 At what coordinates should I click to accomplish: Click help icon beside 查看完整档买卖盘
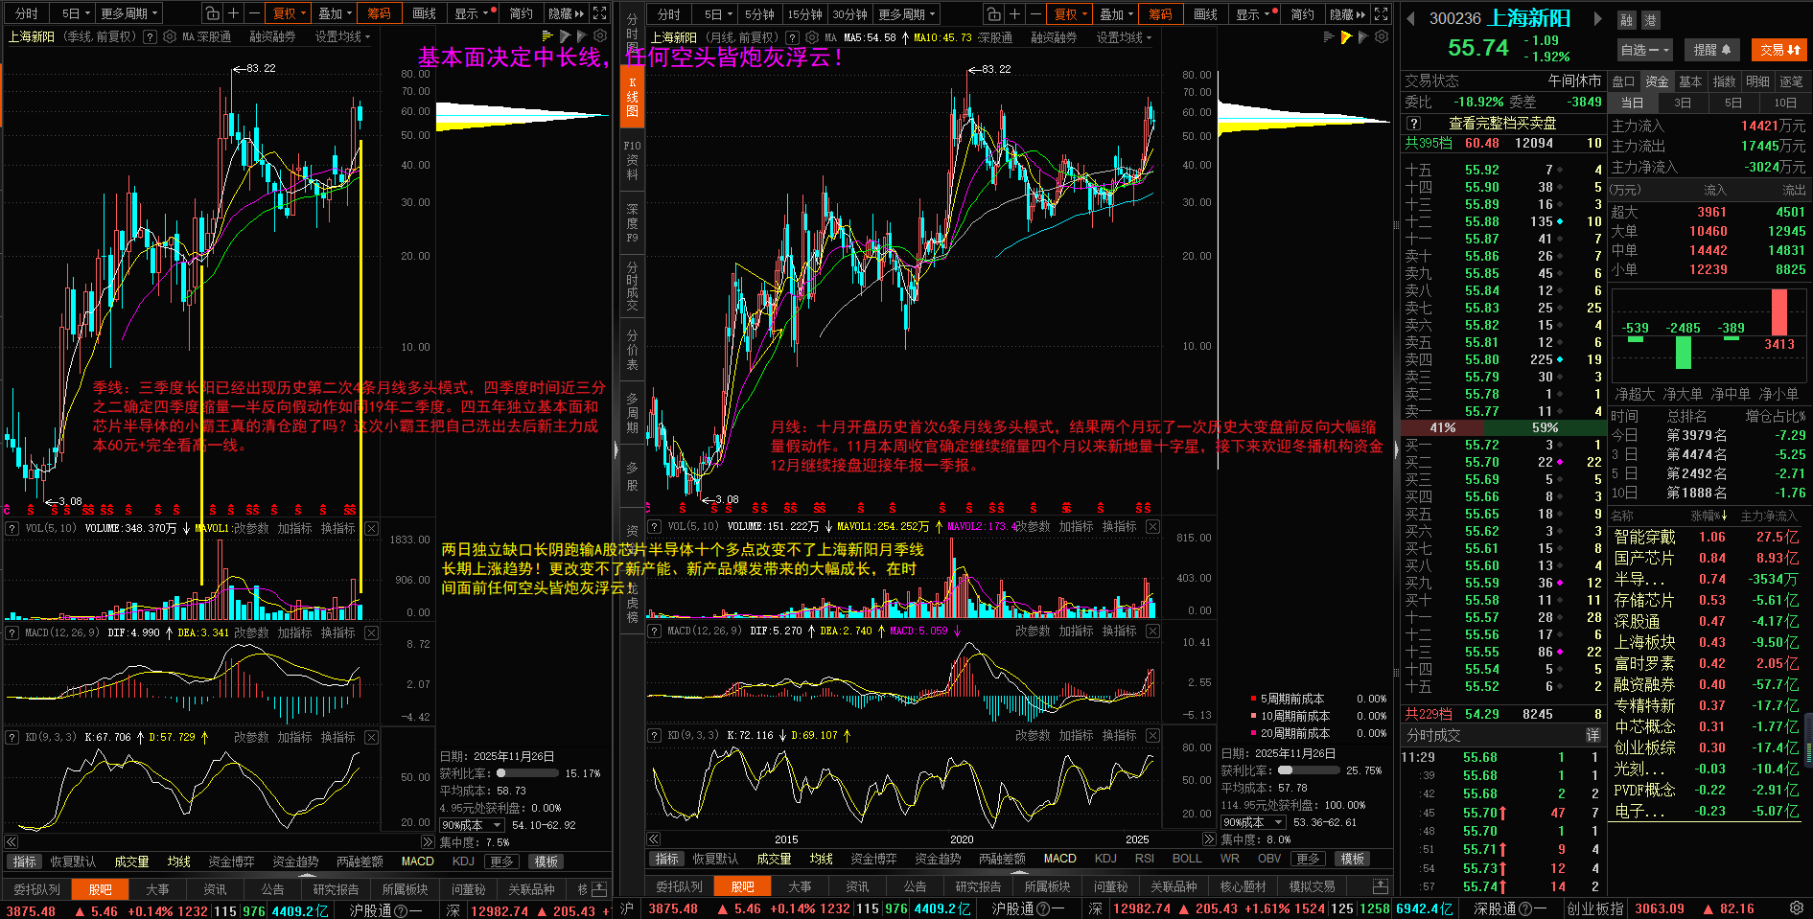click(x=1413, y=123)
